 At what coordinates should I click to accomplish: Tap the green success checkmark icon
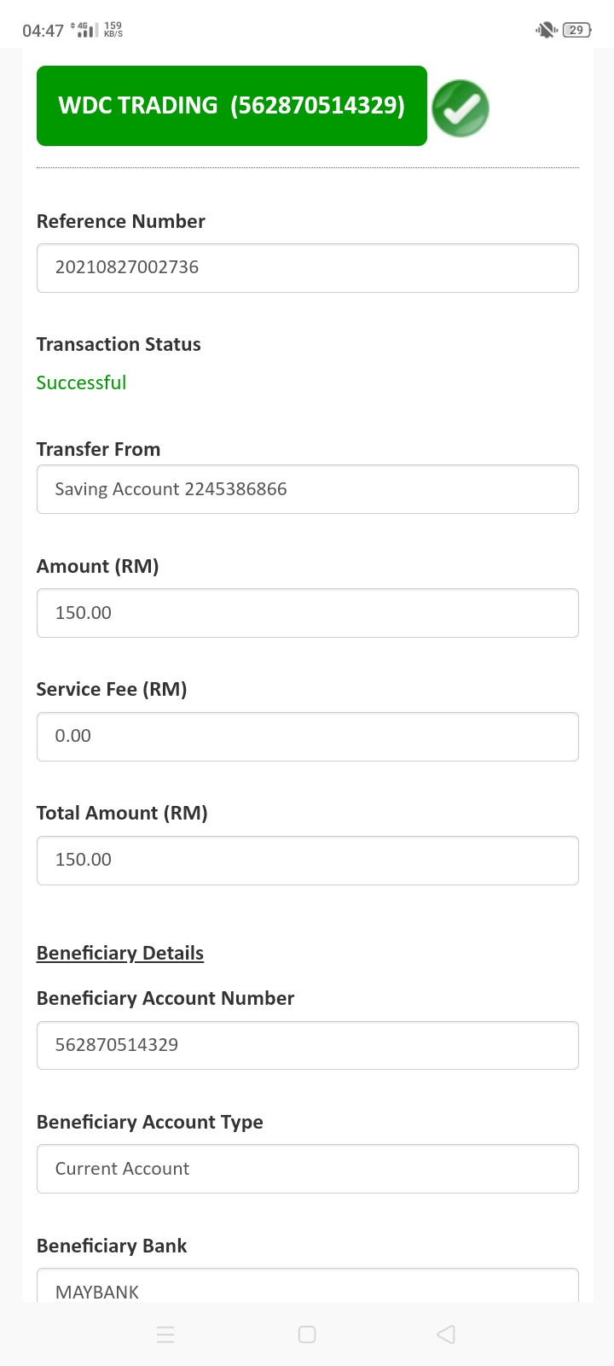click(x=460, y=108)
